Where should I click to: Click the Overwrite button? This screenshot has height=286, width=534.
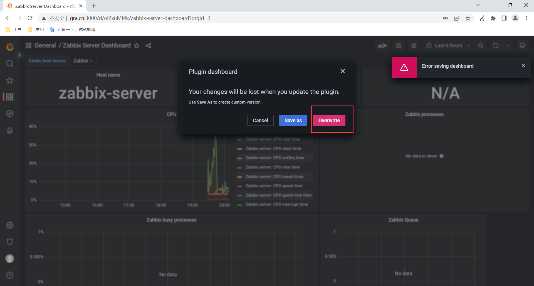coord(329,120)
